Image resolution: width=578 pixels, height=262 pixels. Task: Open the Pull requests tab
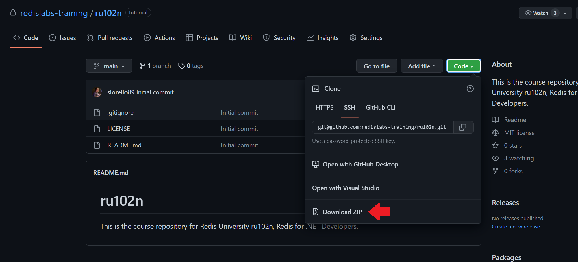pyautogui.click(x=110, y=38)
